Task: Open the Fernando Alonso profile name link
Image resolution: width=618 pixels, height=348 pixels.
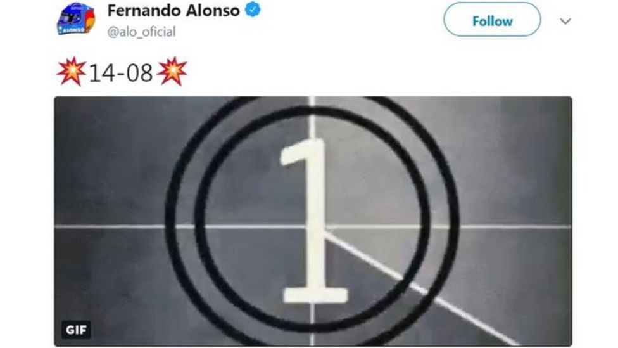Action: click(x=173, y=11)
